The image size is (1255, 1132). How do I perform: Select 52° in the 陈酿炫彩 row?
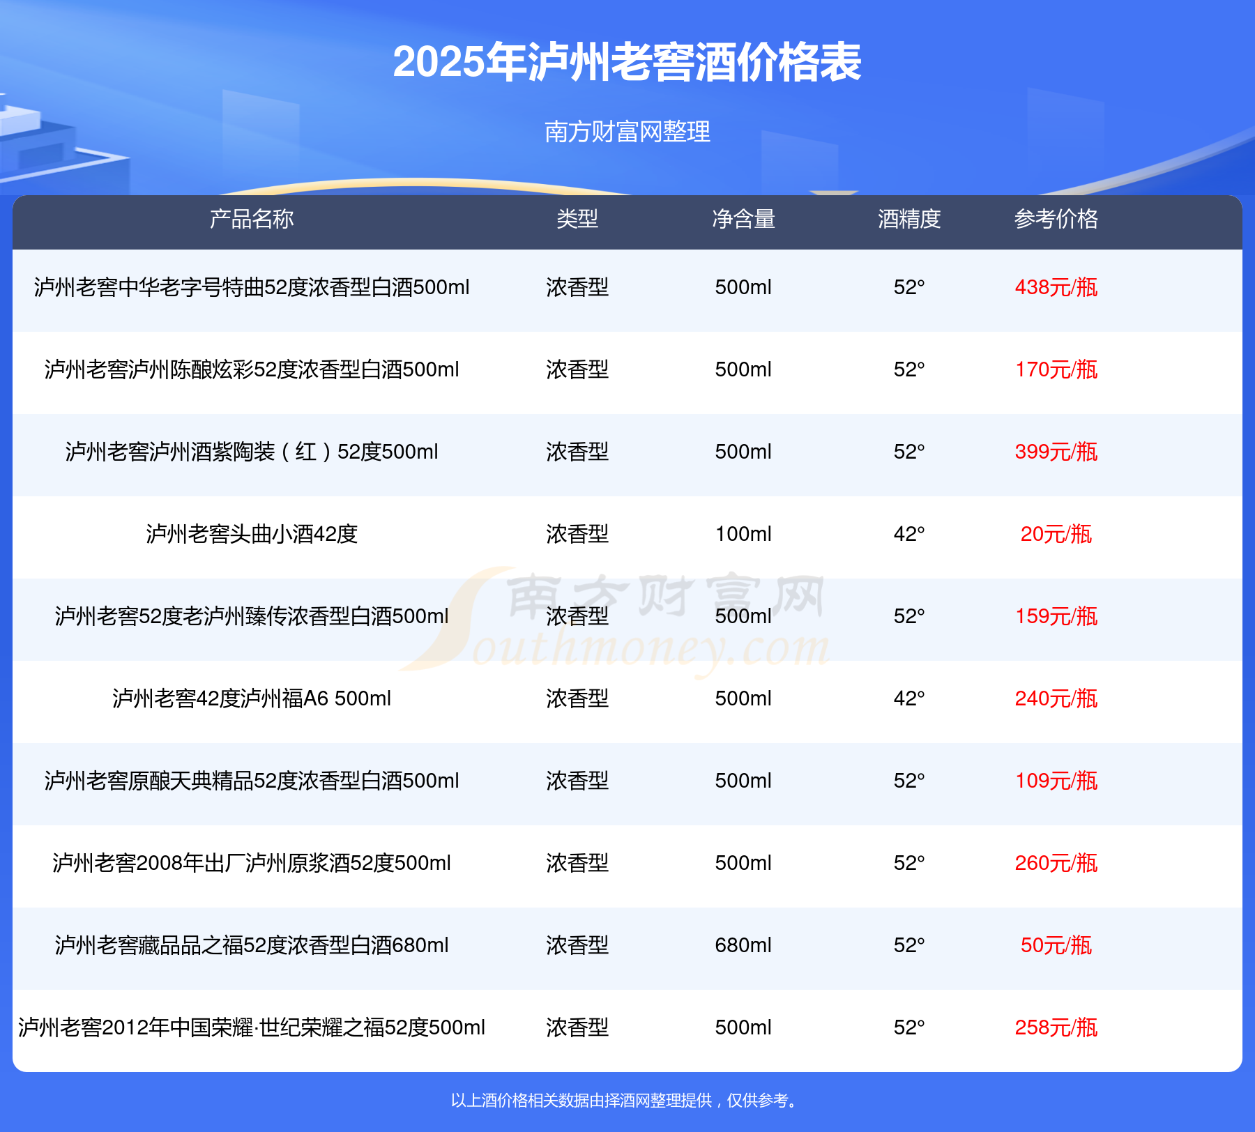[909, 369]
